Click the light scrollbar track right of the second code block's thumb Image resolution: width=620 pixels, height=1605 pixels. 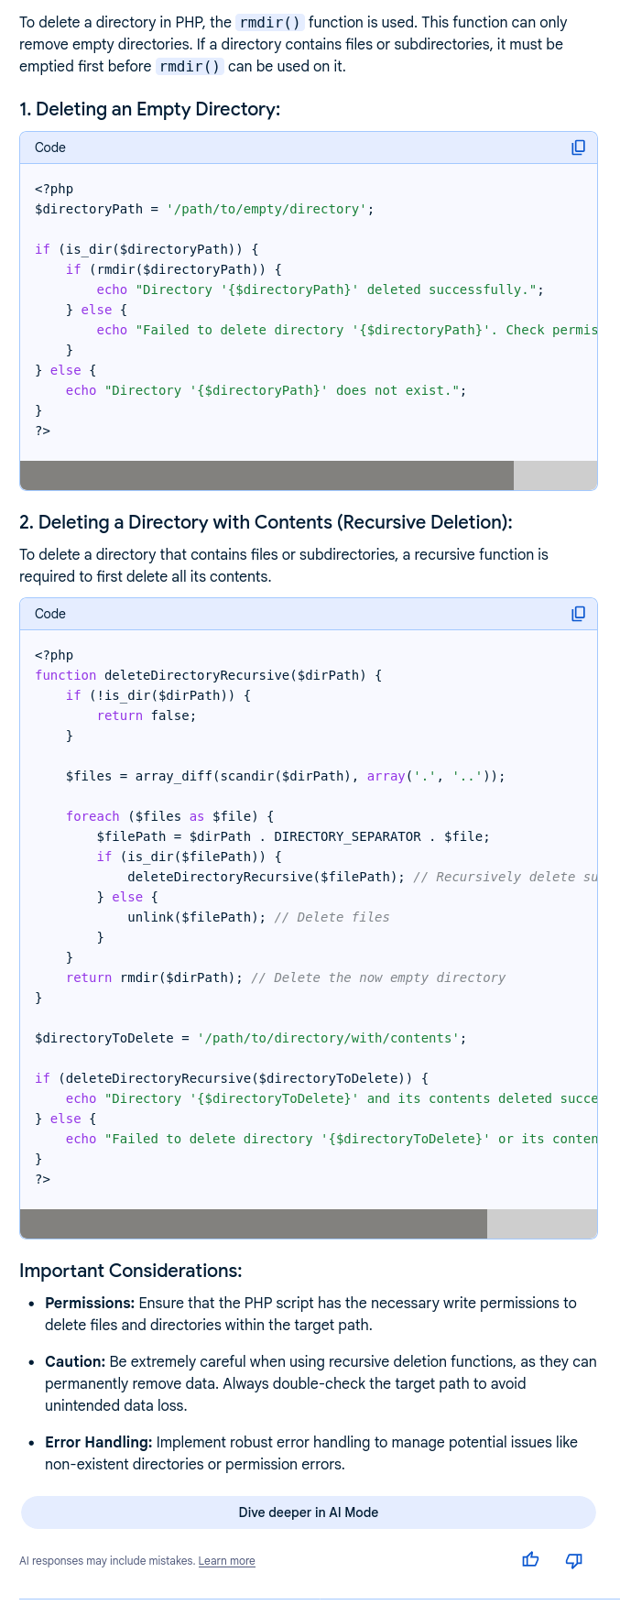tap(541, 1224)
